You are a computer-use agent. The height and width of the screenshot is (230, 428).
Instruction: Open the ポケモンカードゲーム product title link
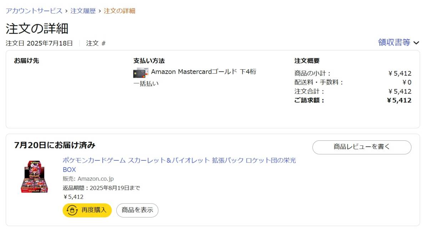tap(179, 160)
